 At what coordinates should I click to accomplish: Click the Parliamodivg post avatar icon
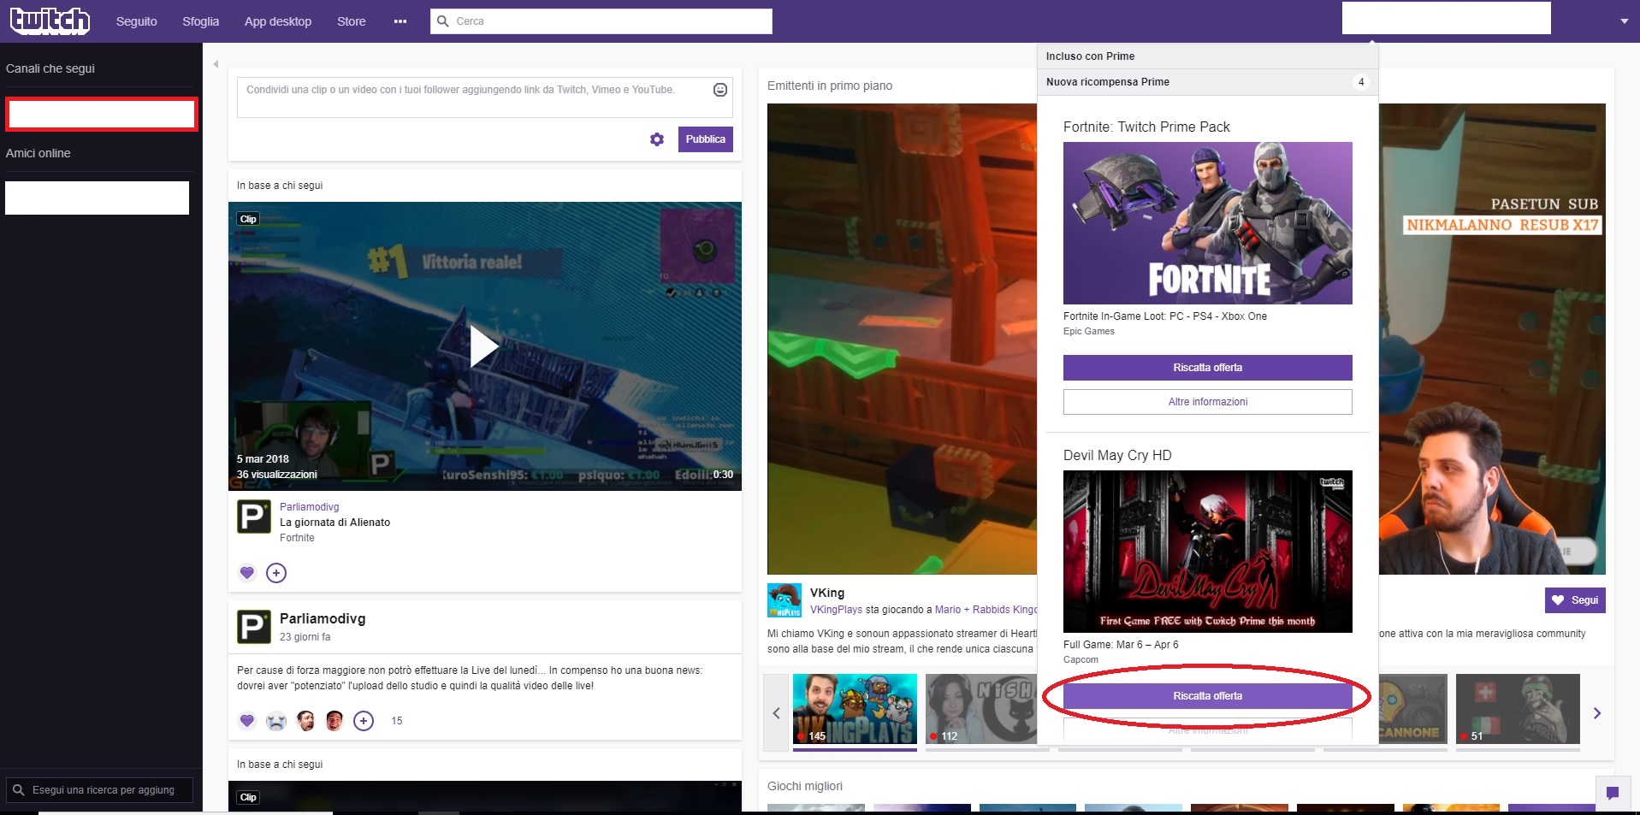tap(254, 627)
